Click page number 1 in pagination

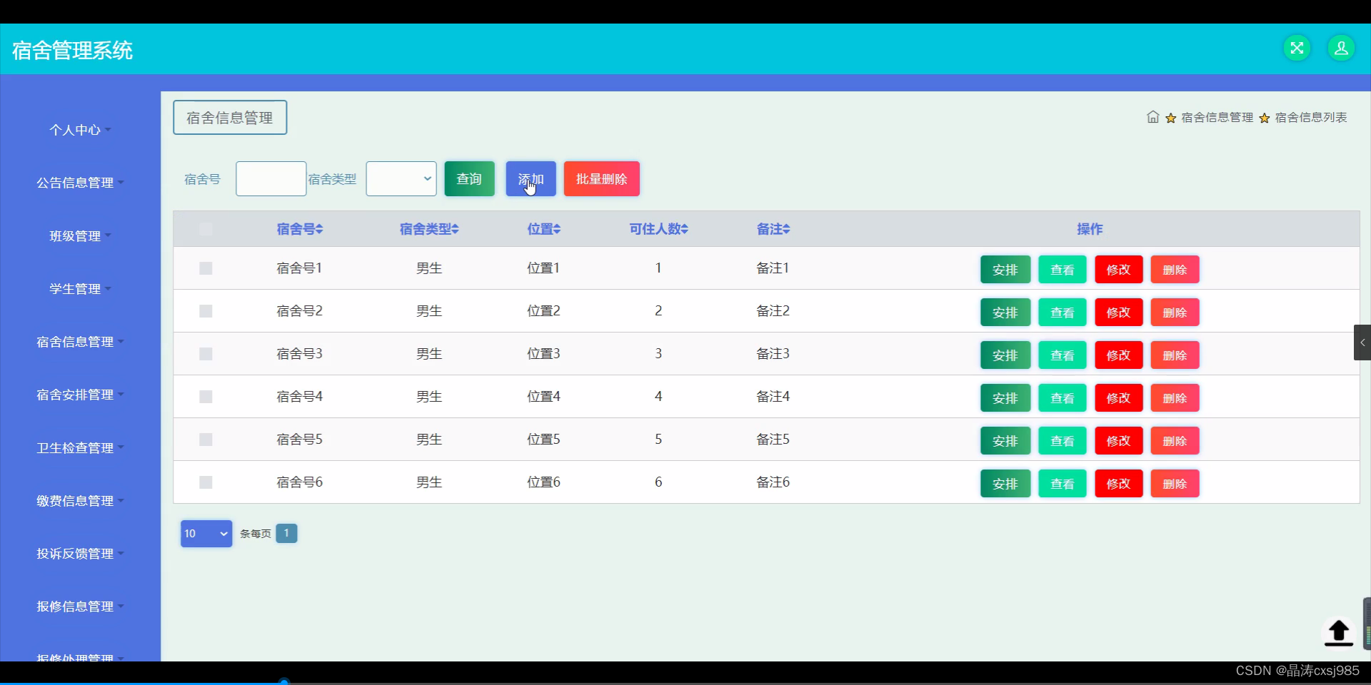pyautogui.click(x=286, y=533)
